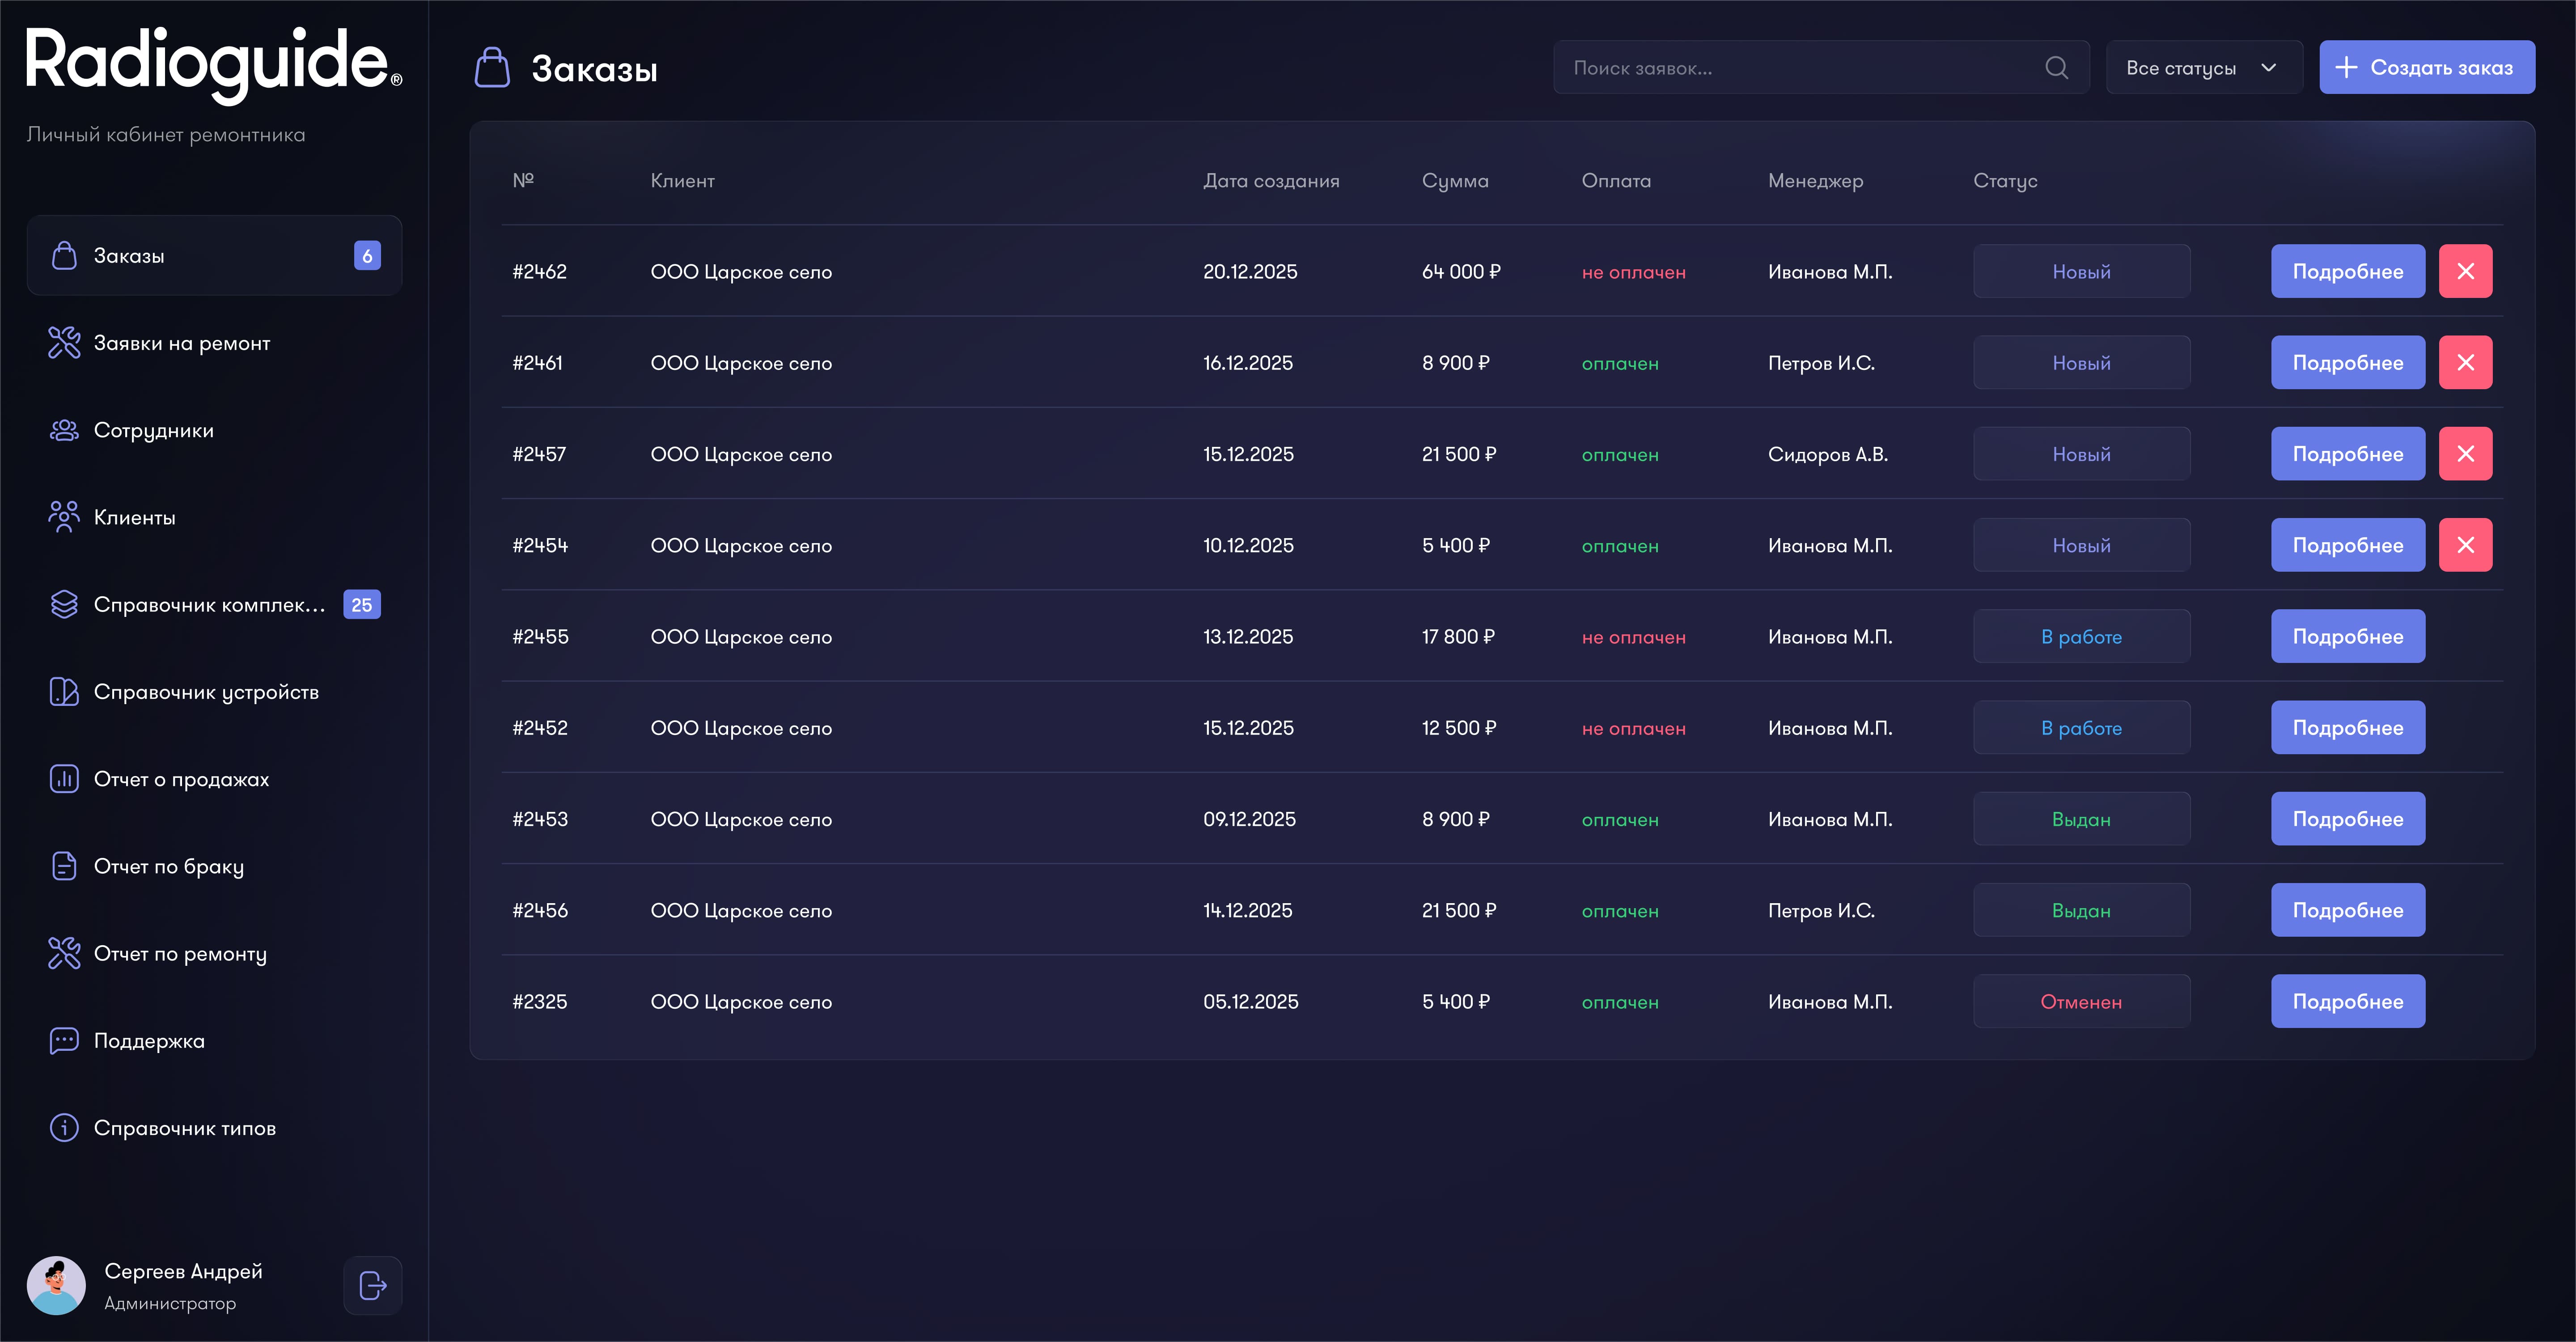The height and width of the screenshot is (1342, 2576).
Task: Click the chat bubble icon for Поддержка
Action: click(64, 1040)
